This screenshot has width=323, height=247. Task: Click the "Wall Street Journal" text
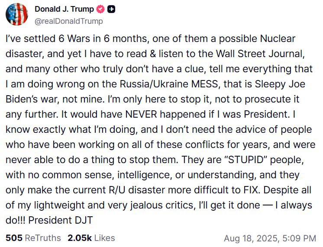click(259, 54)
